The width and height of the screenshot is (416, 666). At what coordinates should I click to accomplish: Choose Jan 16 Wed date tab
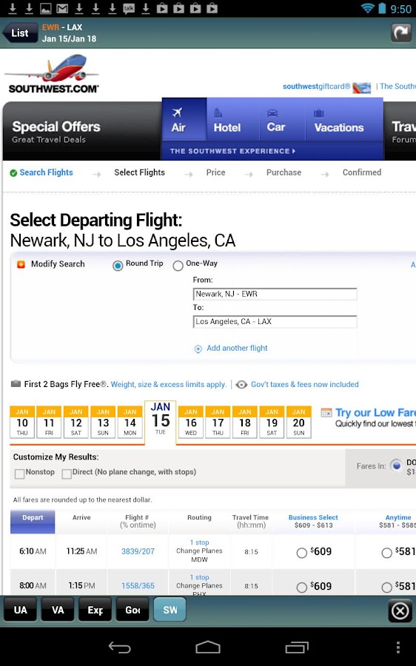[191, 422]
